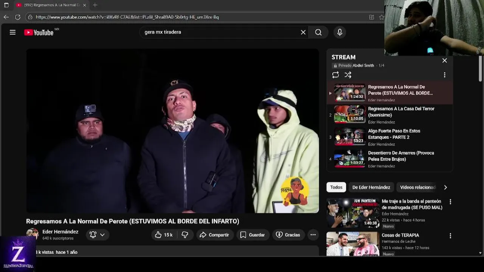Image resolution: width=484 pixels, height=272 pixels.
Task: Click the video player to pause
Action: (172, 131)
